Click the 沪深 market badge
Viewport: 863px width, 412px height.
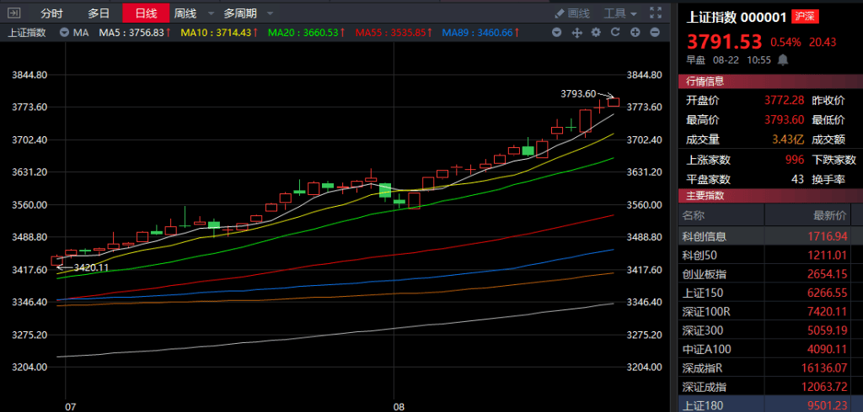point(806,16)
